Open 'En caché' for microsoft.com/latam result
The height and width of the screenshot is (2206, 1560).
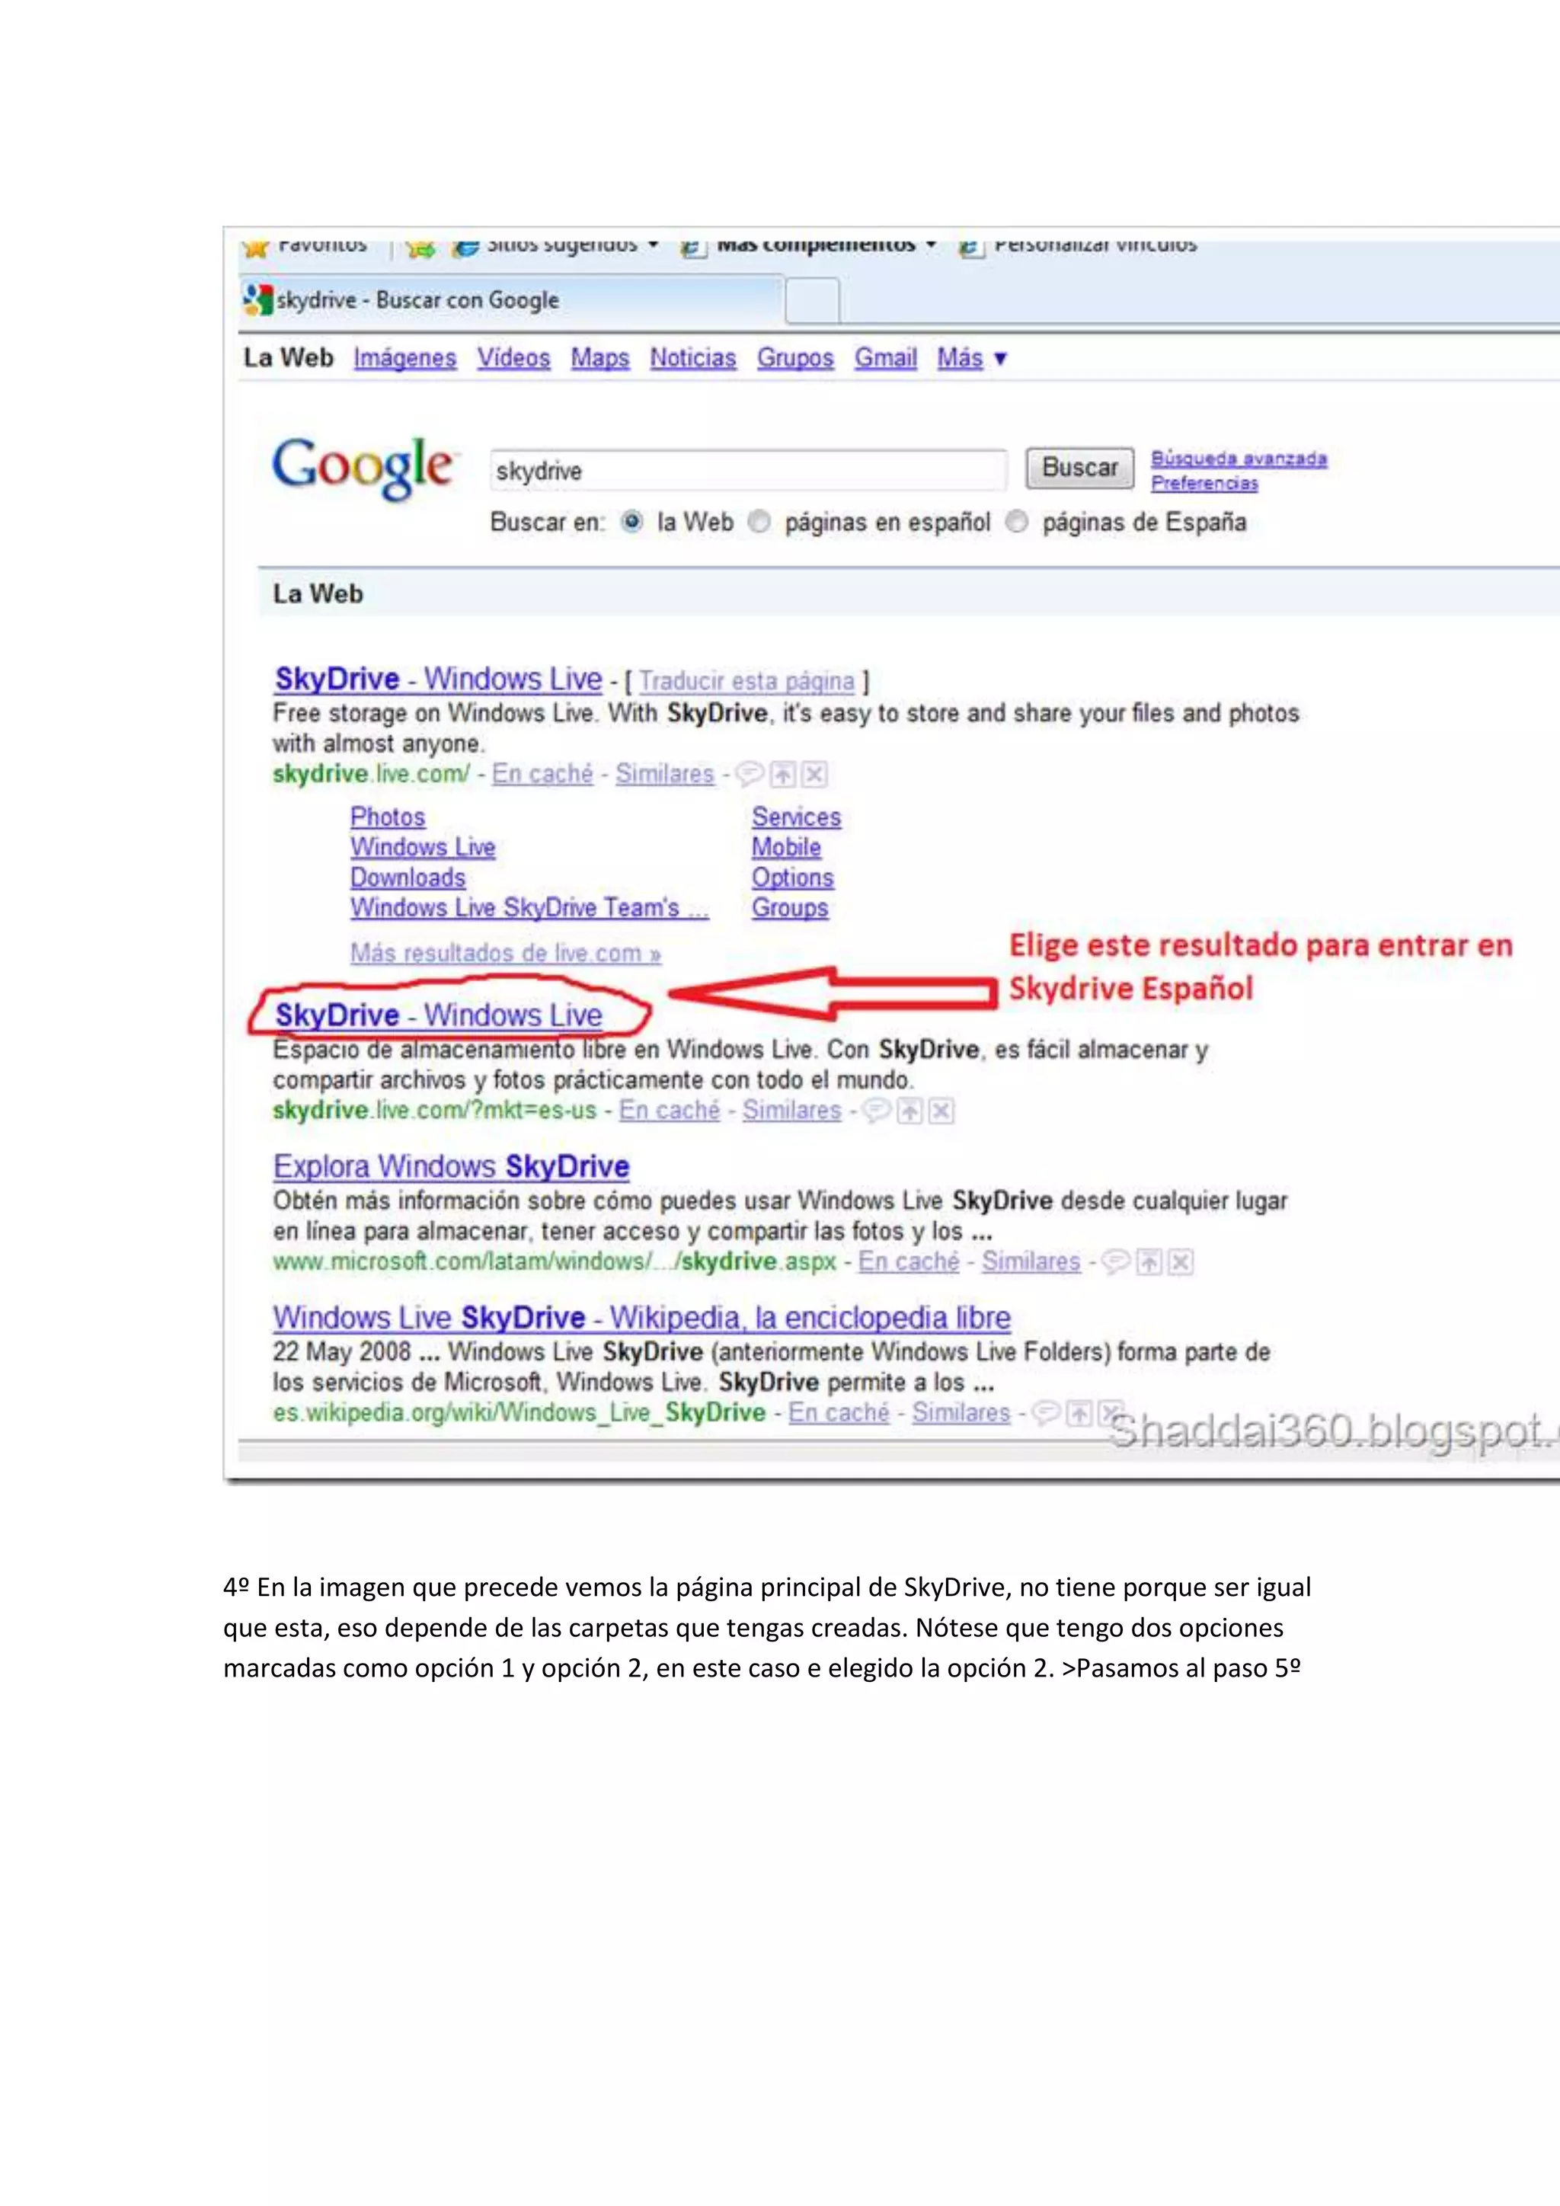909,1261
